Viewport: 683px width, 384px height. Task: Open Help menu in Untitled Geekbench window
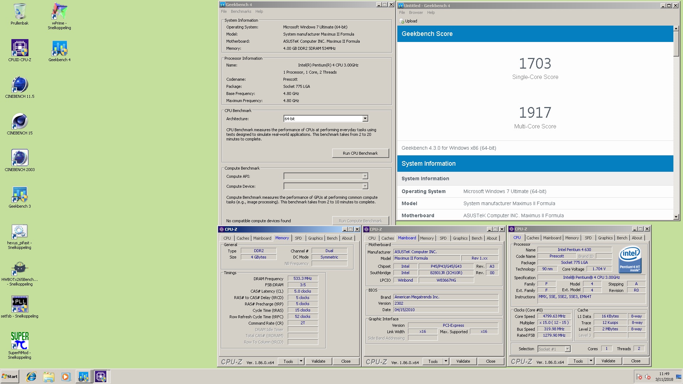[431, 12]
